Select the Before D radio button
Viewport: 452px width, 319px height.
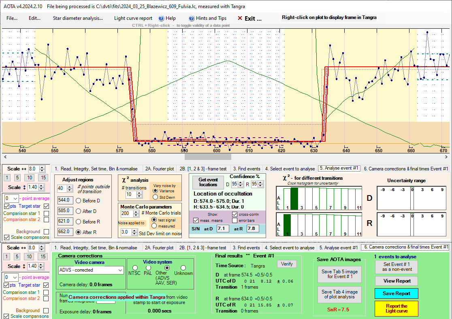click(x=78, y=201)
